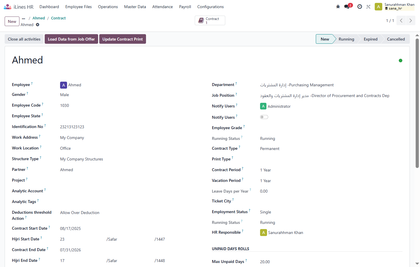Viewport: 420px width, 267px height.
Task: Click the HR Responsible avatar icon
Action: point(264,233)
